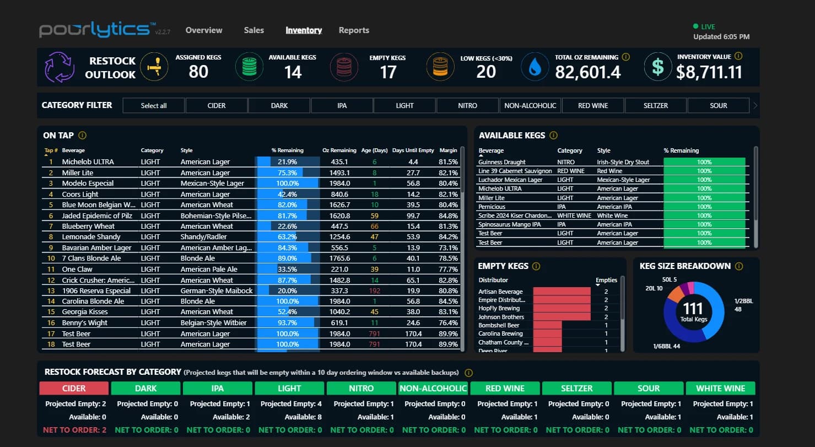
Task: Click the Pourlytics logo
Action: 98,30
